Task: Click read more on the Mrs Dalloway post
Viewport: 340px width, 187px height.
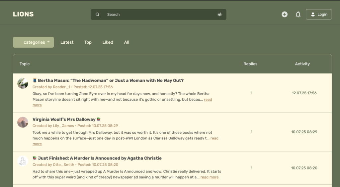Action: click(214, 138)
